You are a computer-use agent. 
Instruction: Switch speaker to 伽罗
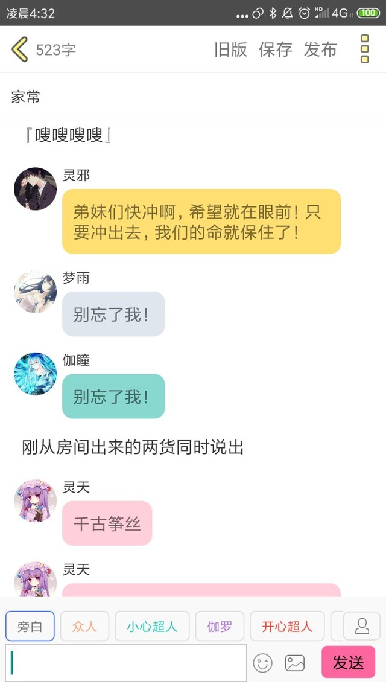pyautogui.click(x=220, y=626)
